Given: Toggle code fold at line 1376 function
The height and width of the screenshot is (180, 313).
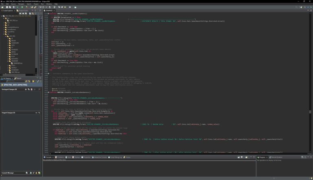Looking at the screenshot, I should pyautogui.click(x=48, y=13).
